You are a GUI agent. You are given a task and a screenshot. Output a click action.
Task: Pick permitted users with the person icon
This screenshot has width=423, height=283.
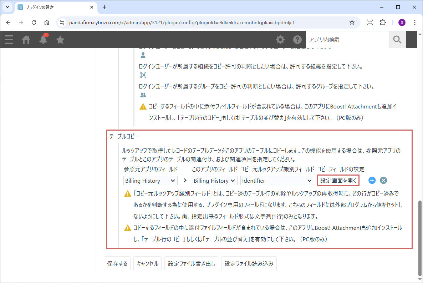(x=143, y=55)
